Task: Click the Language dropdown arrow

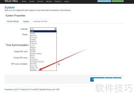Action: click(55, 29)
